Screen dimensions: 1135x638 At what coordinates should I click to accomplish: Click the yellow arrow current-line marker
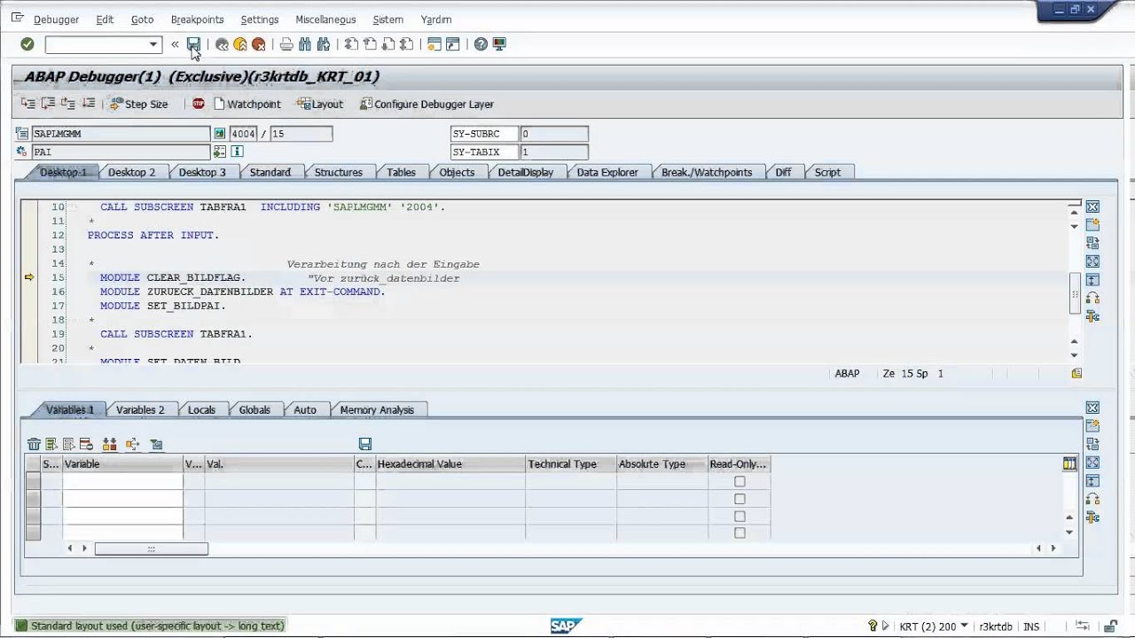[29, 277]
